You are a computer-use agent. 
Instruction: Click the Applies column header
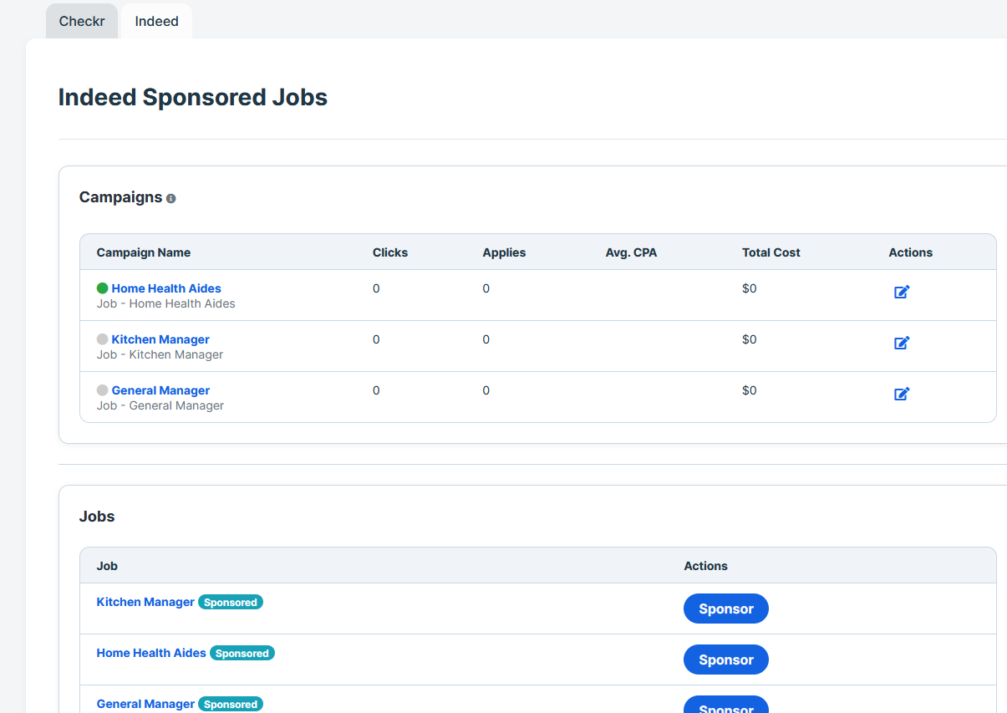coord(504,252)
